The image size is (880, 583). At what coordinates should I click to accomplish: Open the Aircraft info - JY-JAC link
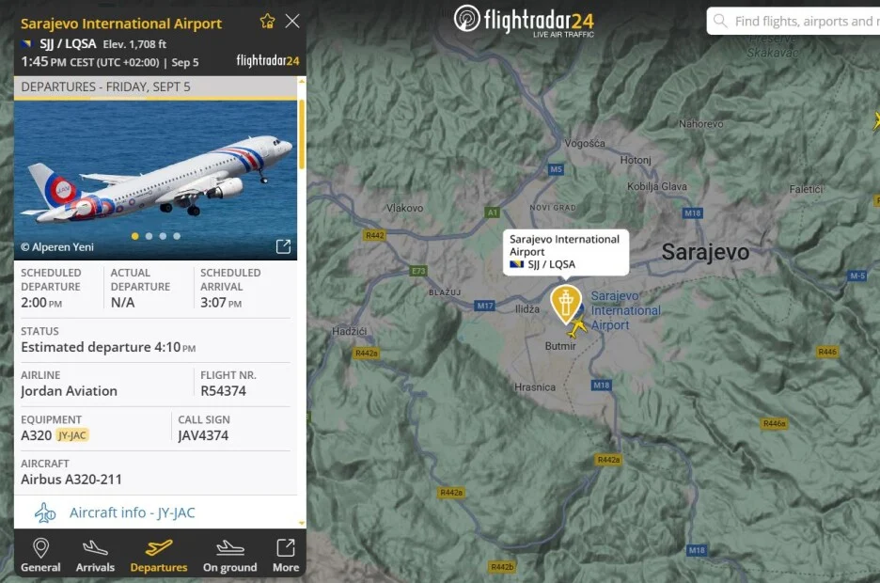132,512
